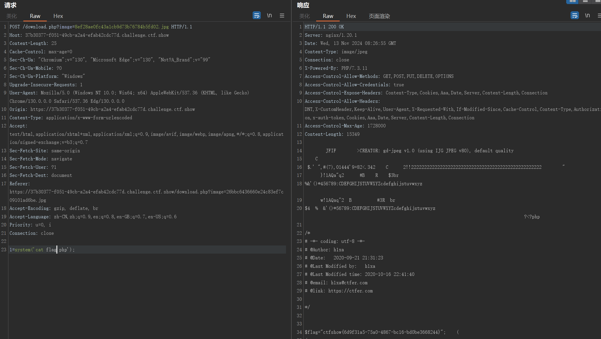The width and height of the screenshot is (601, 339).
Task: Click the @email: h1xa@ctfer.com line
Action: [336, 283]
